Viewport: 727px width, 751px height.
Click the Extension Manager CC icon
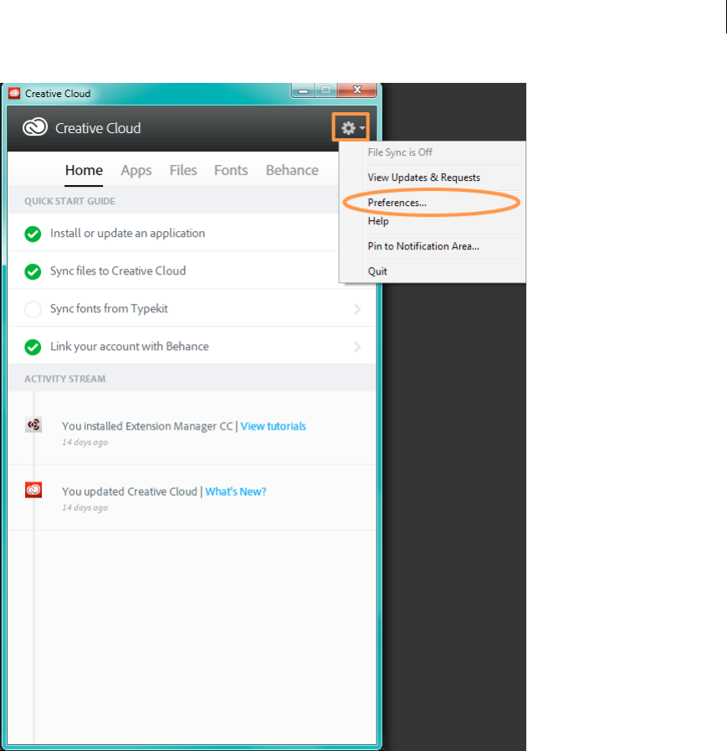[33, 424]
